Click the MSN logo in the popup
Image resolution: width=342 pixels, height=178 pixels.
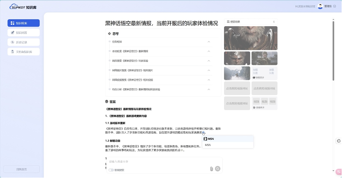click(205, 139)
